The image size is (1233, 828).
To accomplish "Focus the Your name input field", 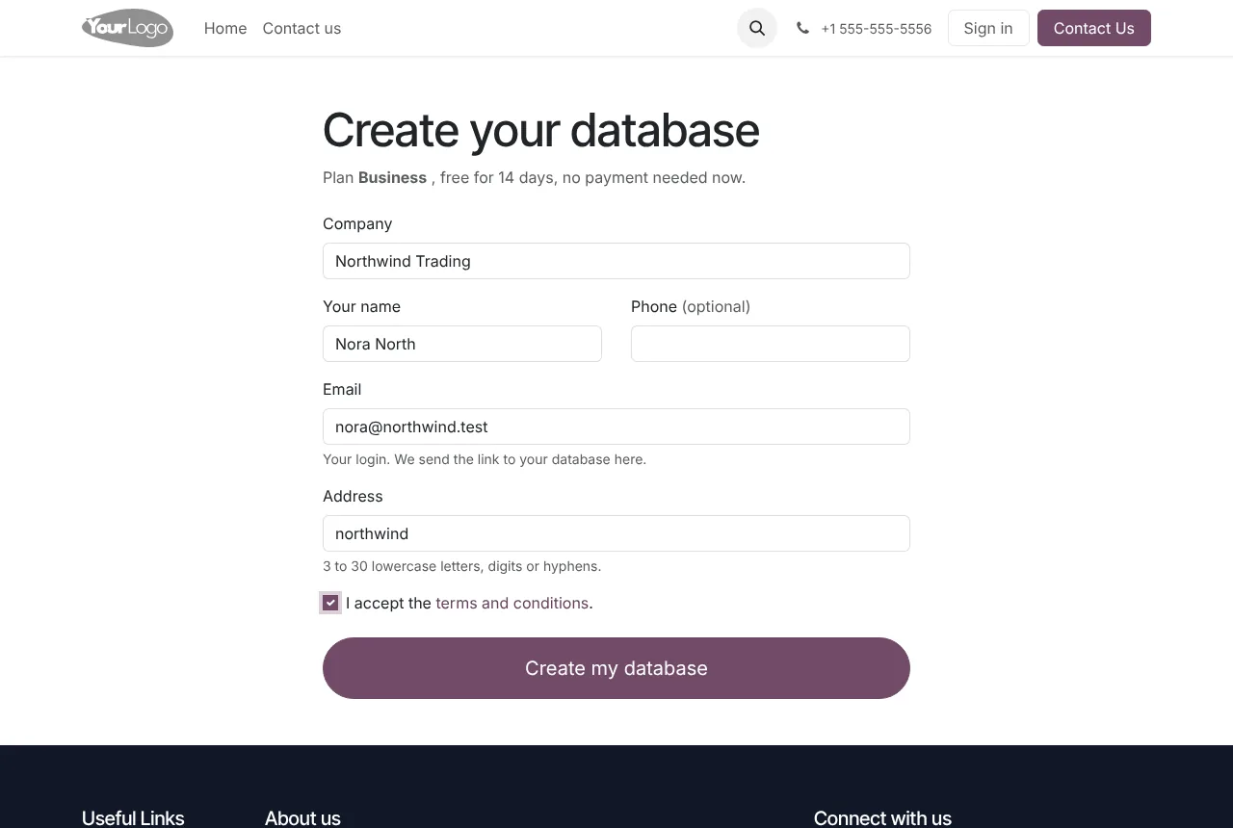I will (462, 344).
